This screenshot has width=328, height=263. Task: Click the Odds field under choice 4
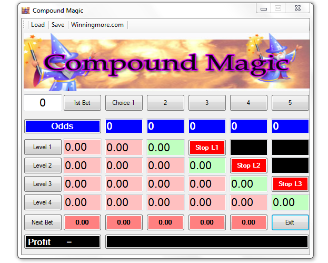point(249,126)
